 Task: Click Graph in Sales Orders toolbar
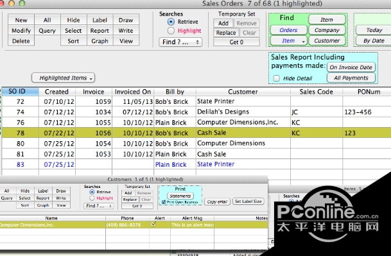point(100,41)
